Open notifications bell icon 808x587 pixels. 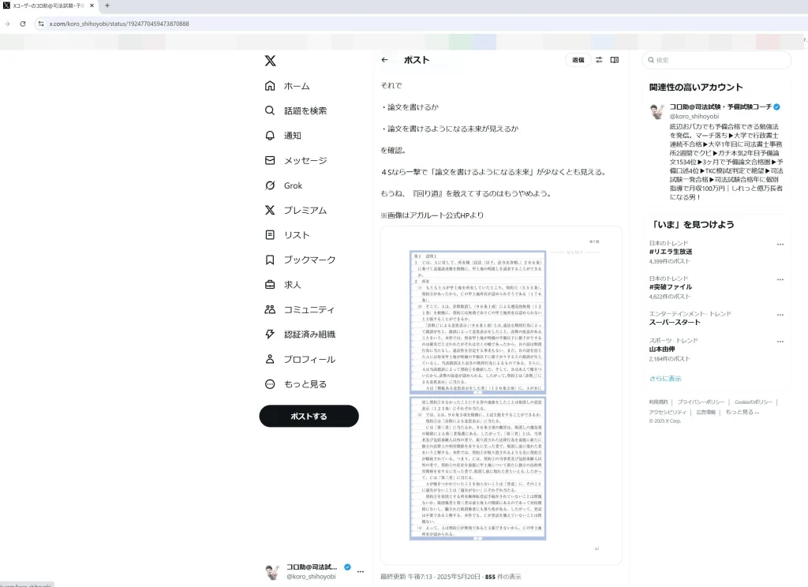click(270, 136)
